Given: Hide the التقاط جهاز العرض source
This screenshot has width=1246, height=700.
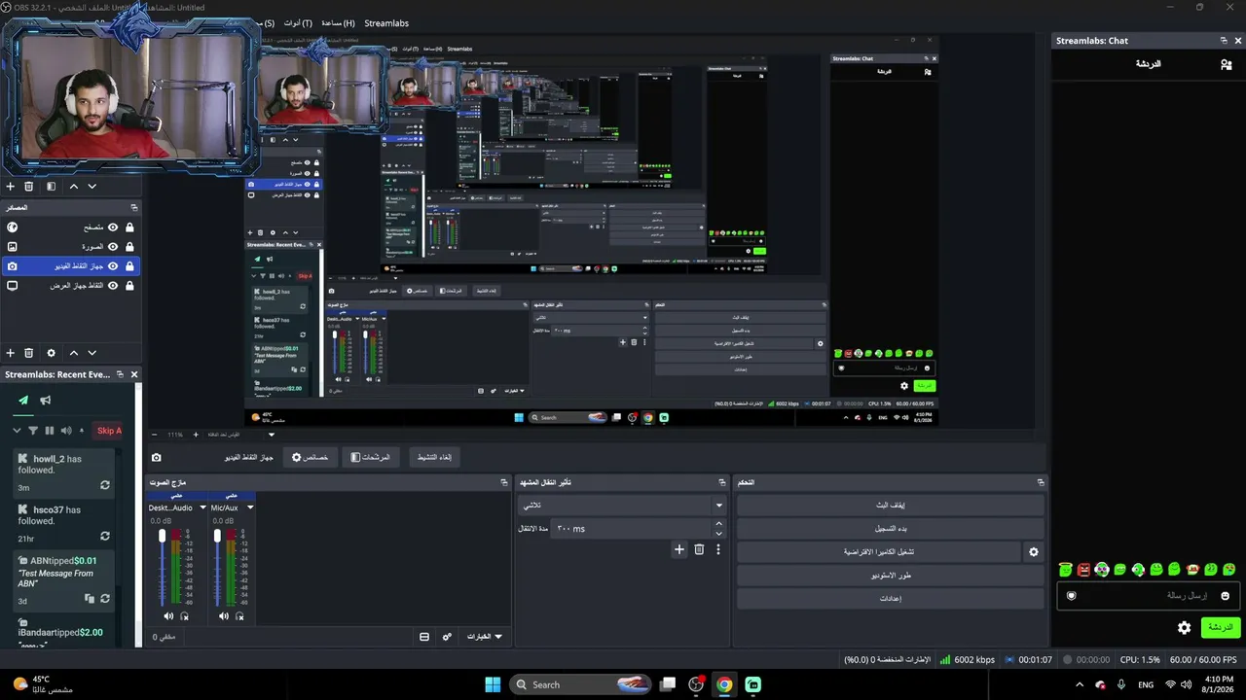Looking at the screenshot, I should (113, 286).
